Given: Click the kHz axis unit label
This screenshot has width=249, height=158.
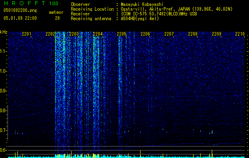Looking at the screenshot, I should [x=4, y=32].
